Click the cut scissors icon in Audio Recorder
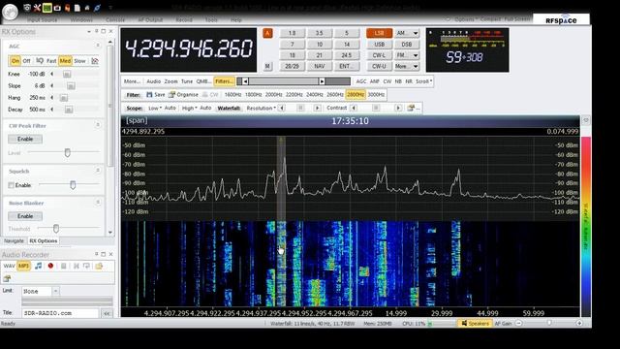The width and height of the screenshot is (620, 349). click(x=77, y=266)
